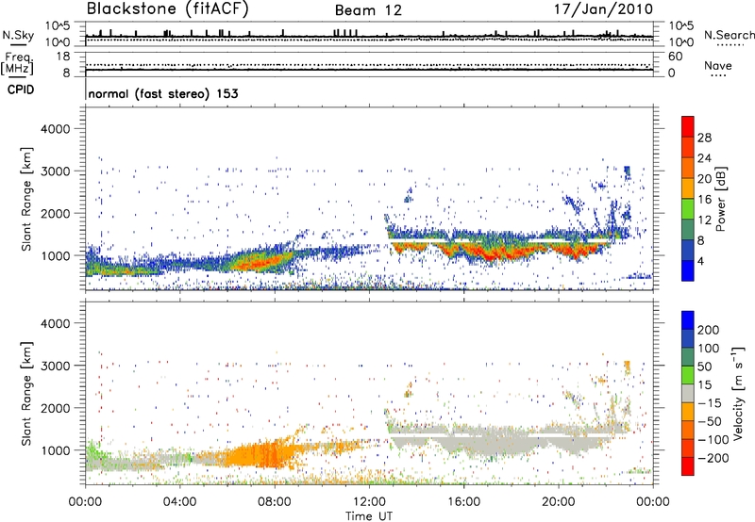Click the Velocity colorbar segment between 15 and 50
The height and width of the screenshot is (522, 755).
(x=688, y=375)
